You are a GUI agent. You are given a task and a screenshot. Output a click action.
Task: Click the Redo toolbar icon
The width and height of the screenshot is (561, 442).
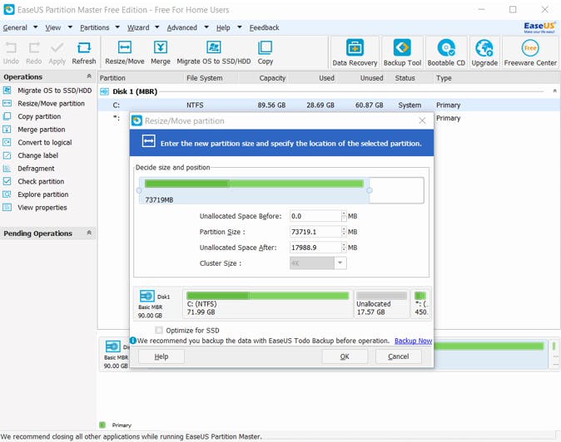pyautogui.click(x=34, y=48)
